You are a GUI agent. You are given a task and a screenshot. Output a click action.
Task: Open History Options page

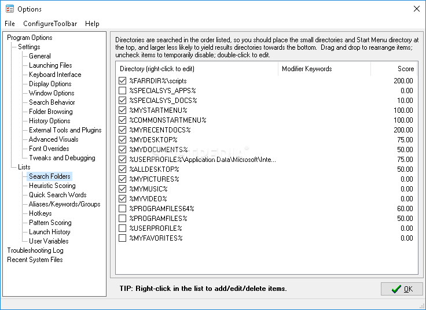[x=50, y=120]
